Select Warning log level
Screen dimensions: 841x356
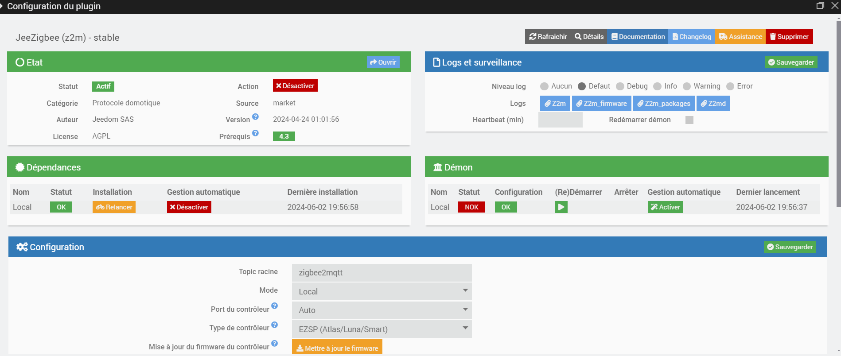[x=687, y=86]
